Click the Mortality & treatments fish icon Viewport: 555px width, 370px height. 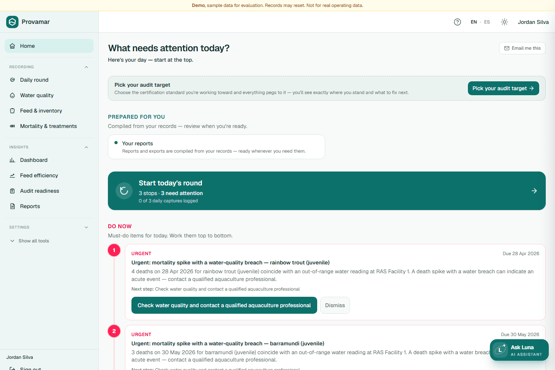(x=12, y=126)
